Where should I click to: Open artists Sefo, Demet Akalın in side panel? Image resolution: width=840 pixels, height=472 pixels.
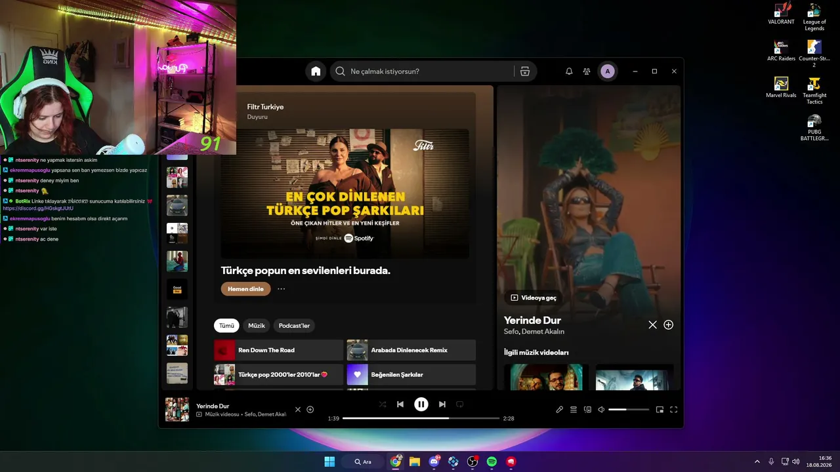[x=534, y=332]
